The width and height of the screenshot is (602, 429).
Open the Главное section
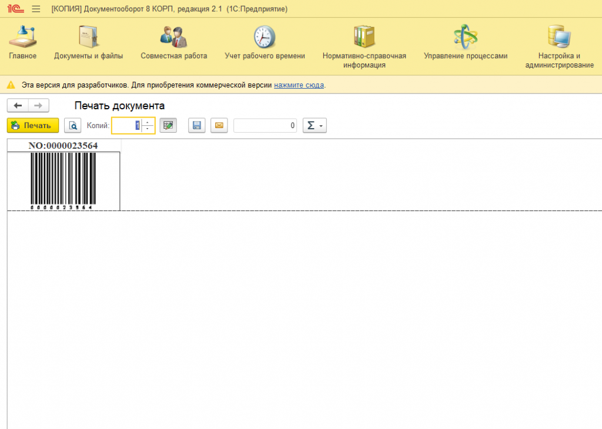(23, 42)
